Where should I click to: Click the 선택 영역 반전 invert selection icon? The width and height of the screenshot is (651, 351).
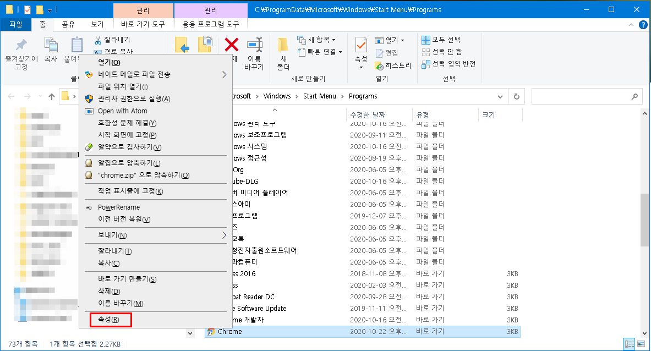coord(426,63)
